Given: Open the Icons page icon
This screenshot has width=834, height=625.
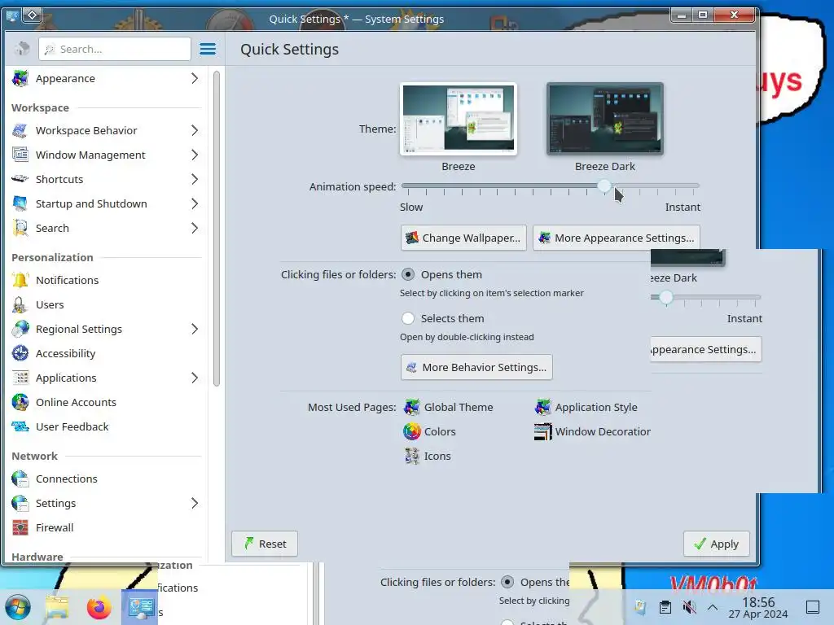Looking at the screenshot, I should [x=411, y=456].
